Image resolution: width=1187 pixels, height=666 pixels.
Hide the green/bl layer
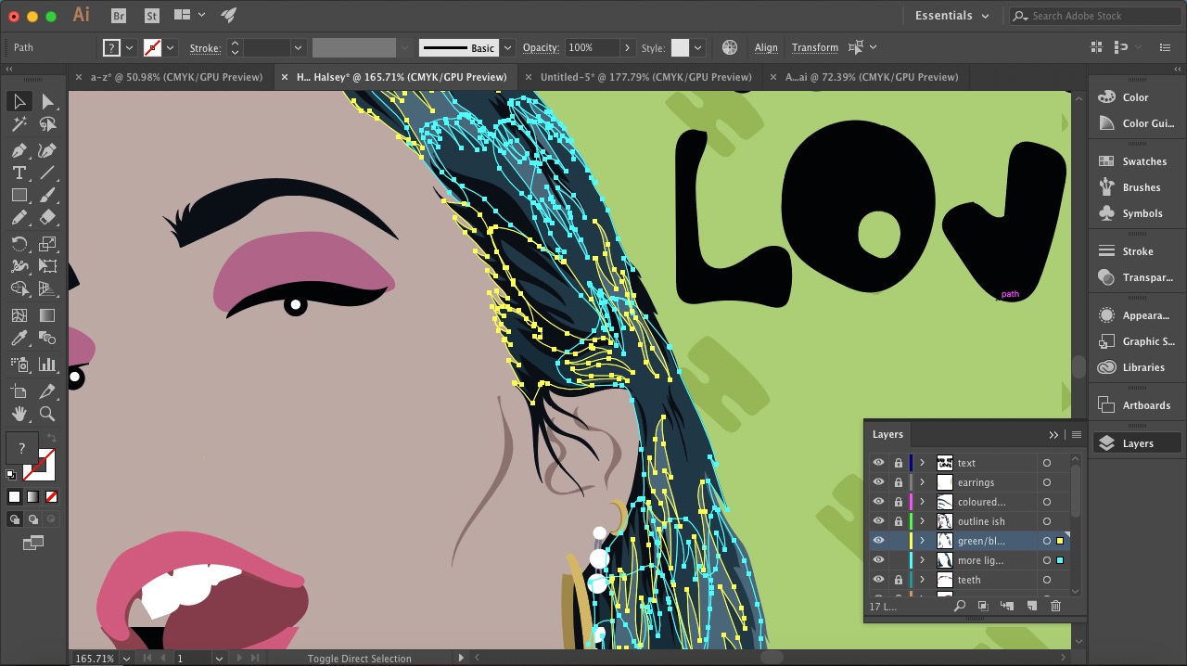click(878, 541)
